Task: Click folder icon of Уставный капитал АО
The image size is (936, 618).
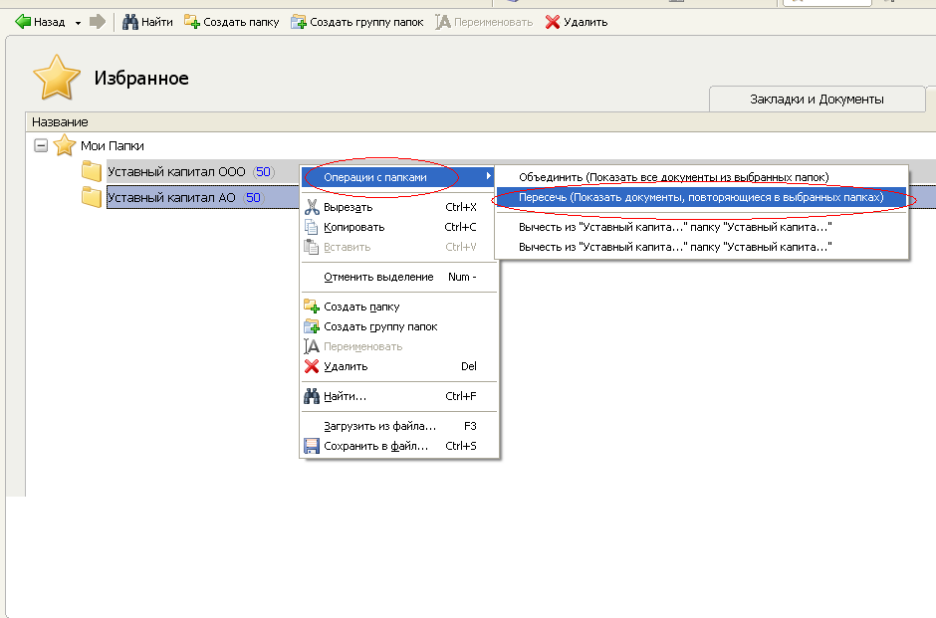Action: 92,197
